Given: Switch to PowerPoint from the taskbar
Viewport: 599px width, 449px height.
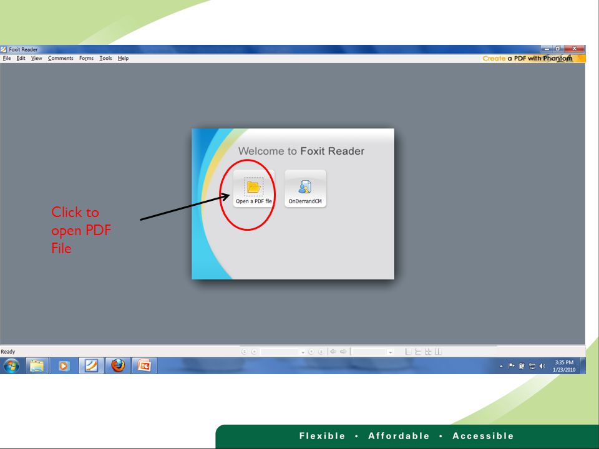Looking at the screenshot, I should point(144,366).
